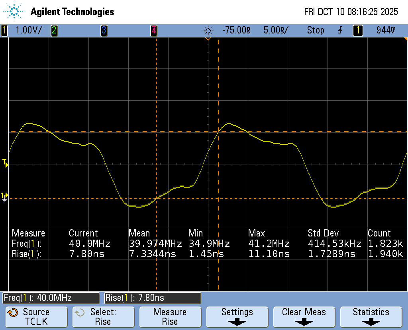Toggle the green channel 2 indicator
This screenshot has height=330, width=408.
[54, 30]
